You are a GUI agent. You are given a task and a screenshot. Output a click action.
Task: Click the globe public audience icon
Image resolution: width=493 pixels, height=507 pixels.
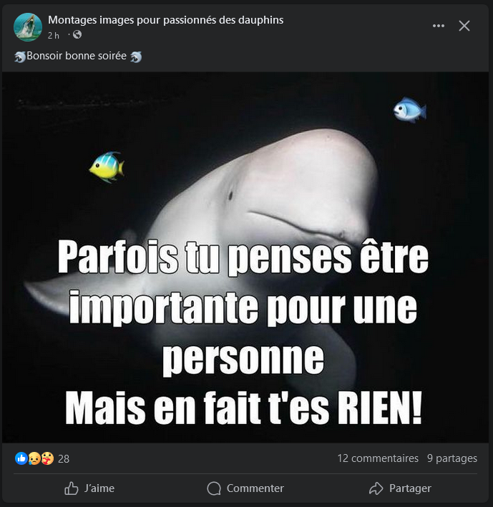(77, 34)
